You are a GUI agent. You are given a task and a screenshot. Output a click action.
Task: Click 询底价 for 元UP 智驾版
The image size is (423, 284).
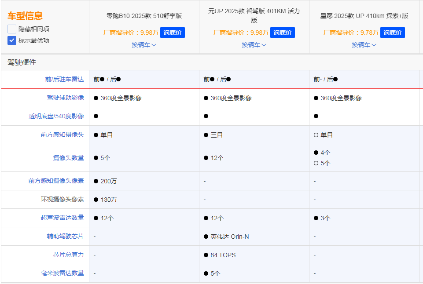tap(282, 33)
